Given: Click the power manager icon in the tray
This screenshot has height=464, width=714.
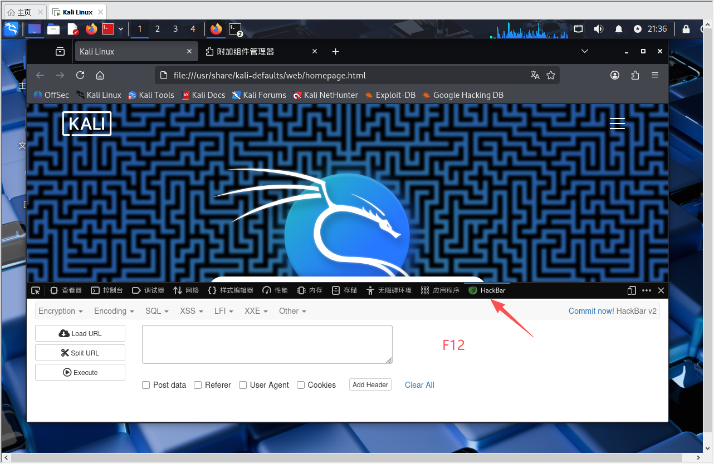Looking at the screenshot, I should (638, 29).
